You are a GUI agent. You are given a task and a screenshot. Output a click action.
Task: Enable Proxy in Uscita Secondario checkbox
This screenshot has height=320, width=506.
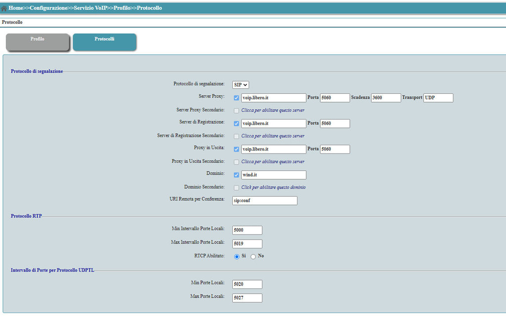[236, 162]
